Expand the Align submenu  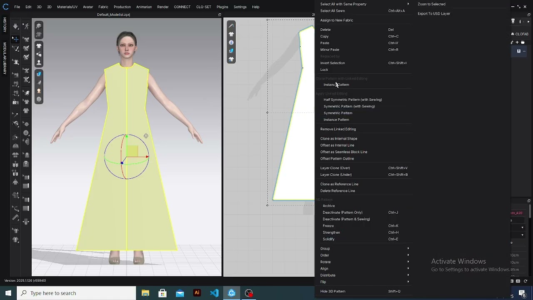(364, 269)
